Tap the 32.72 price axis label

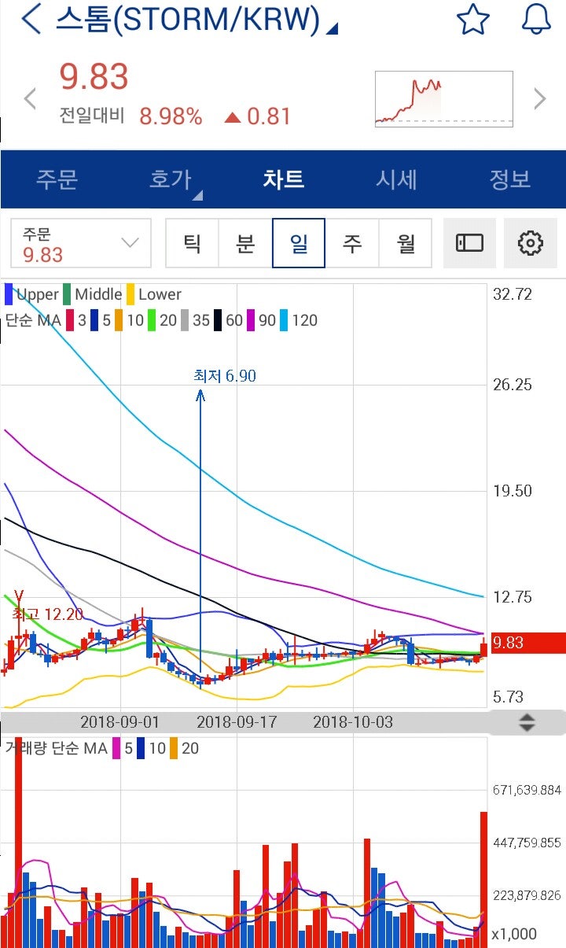tap(513, 294)
